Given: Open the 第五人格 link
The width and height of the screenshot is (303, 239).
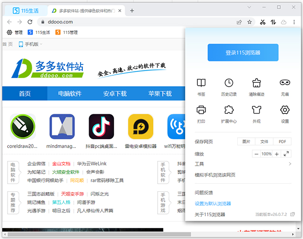Looking at the screenshot, I should pyautogui.click(x=61, y=202).
